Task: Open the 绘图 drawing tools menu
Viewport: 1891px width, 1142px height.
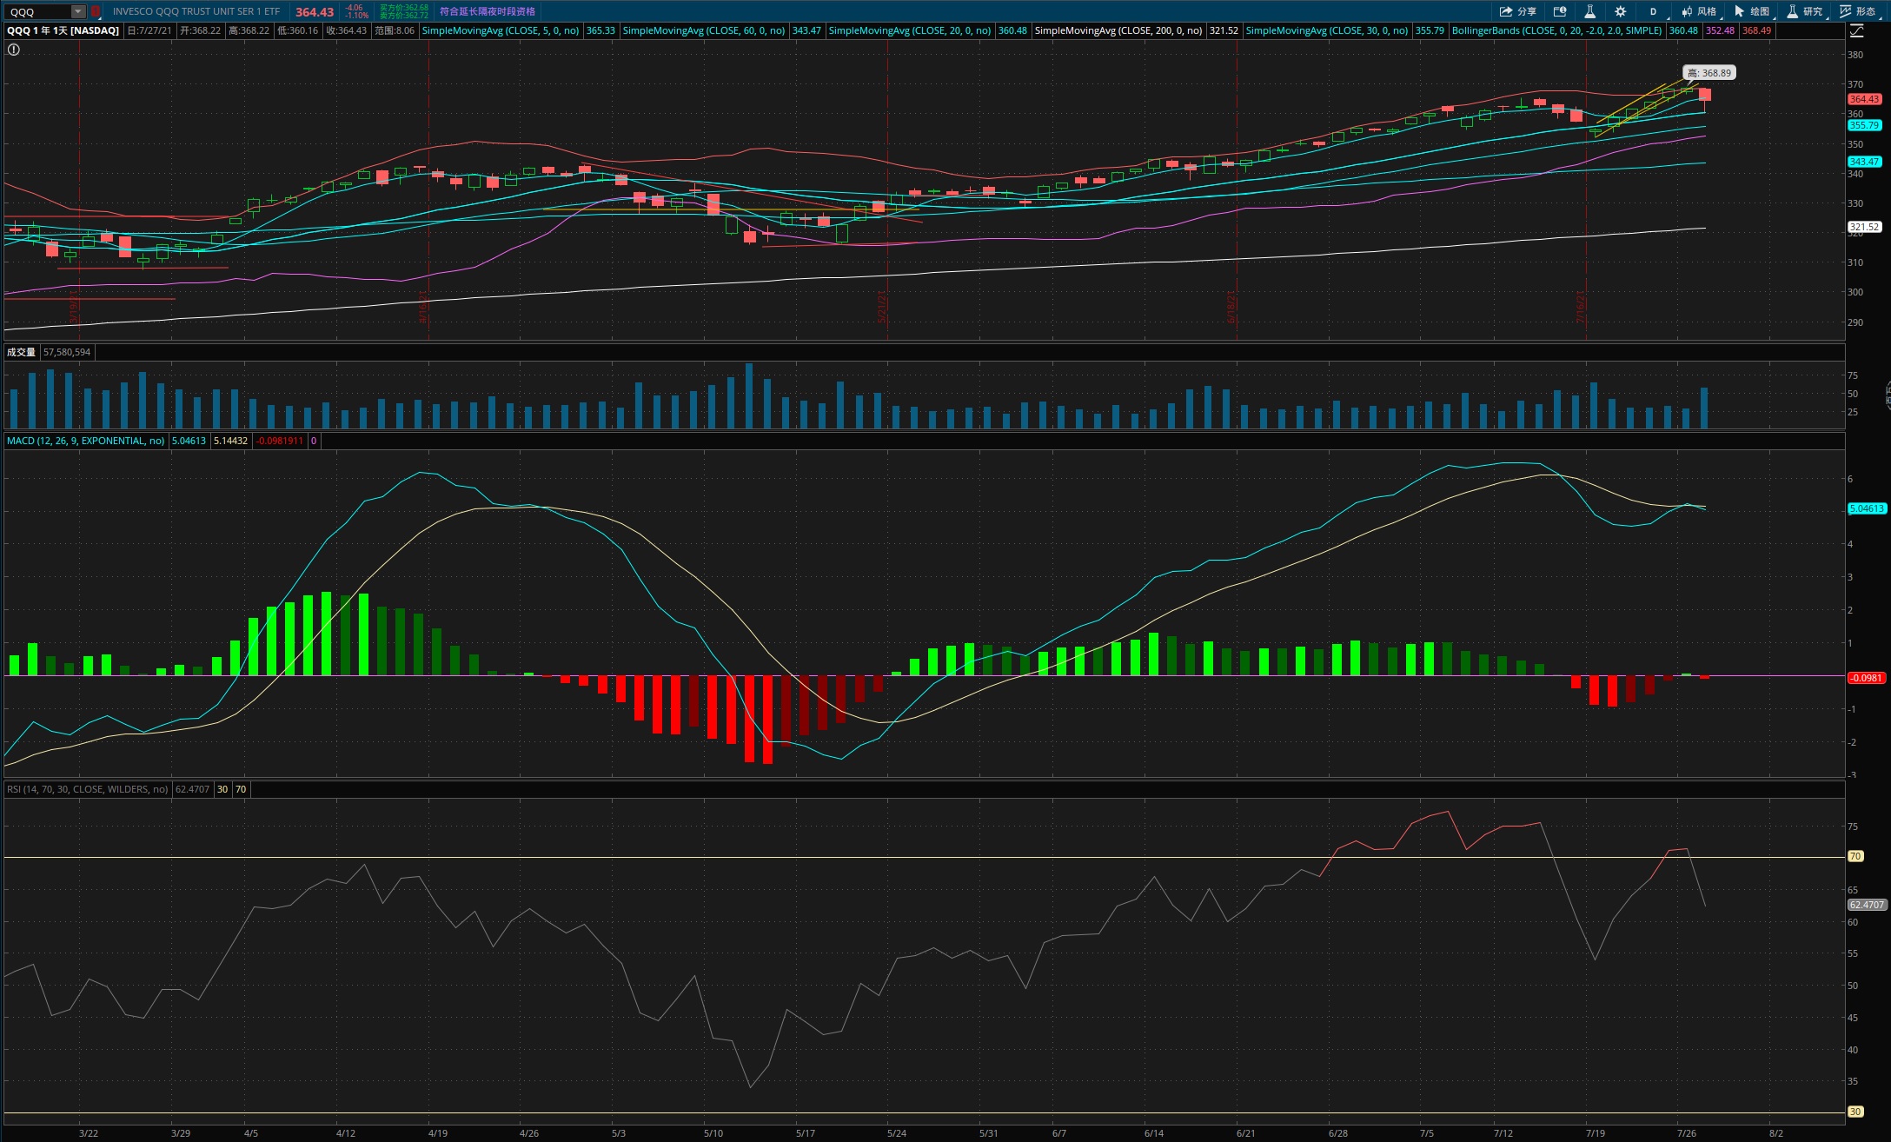Action: (1752, 11)
